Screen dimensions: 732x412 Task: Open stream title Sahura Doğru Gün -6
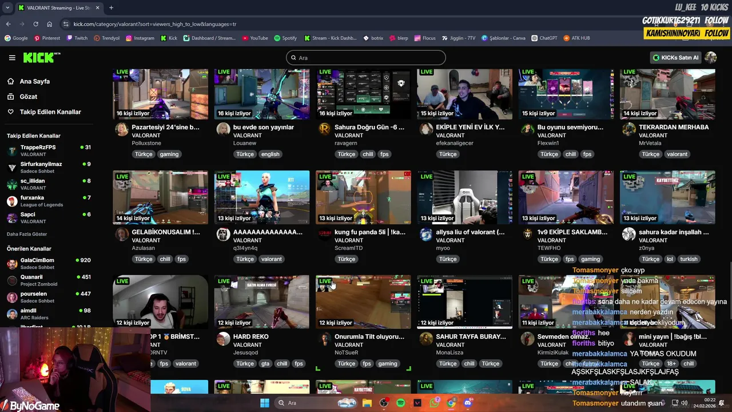369,127
